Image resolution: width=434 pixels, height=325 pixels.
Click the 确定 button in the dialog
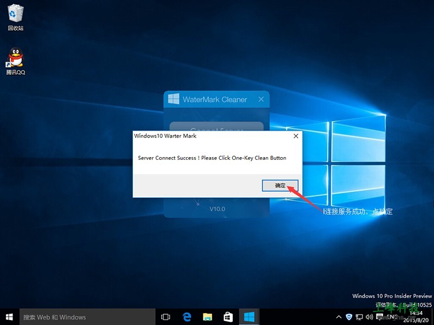point(280,185)
